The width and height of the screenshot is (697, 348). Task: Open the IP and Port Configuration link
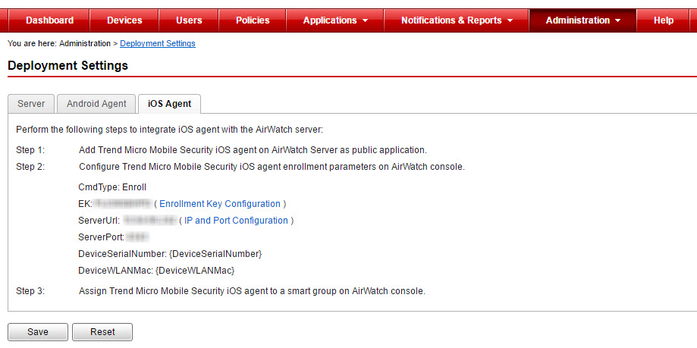pos(236,221)
